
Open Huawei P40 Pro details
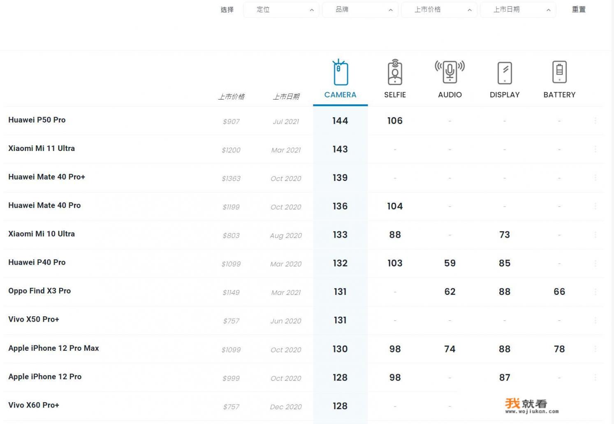37,262
